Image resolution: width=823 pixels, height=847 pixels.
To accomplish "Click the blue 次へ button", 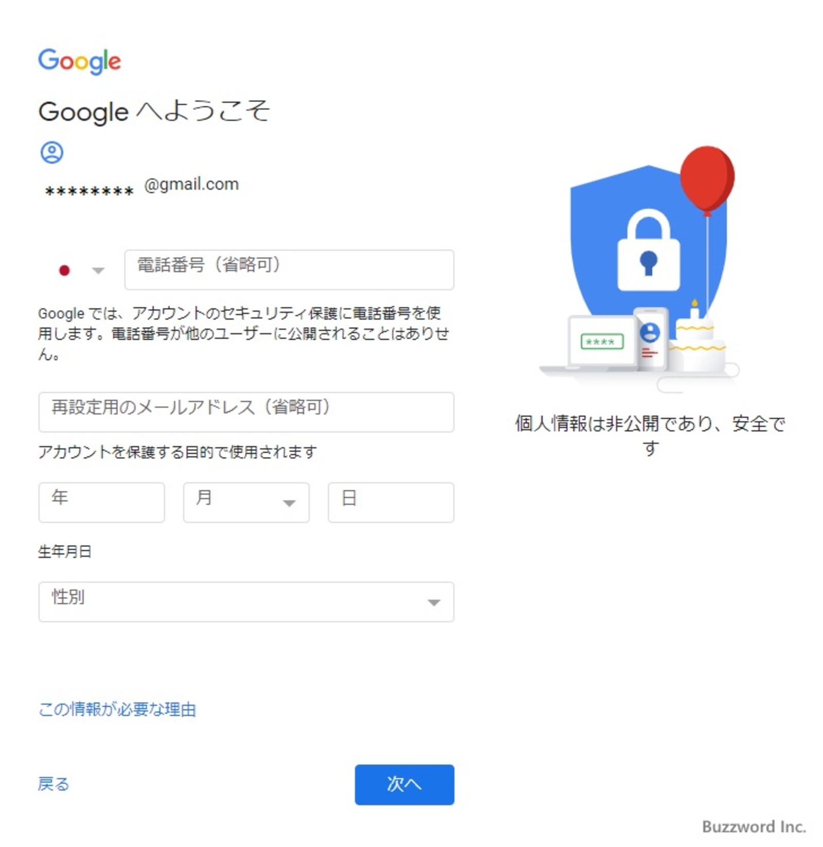I will click(x=404, y=784).
